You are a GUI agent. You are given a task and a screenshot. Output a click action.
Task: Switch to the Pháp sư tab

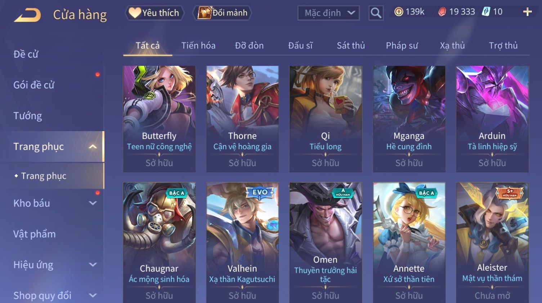coord(402,46)
